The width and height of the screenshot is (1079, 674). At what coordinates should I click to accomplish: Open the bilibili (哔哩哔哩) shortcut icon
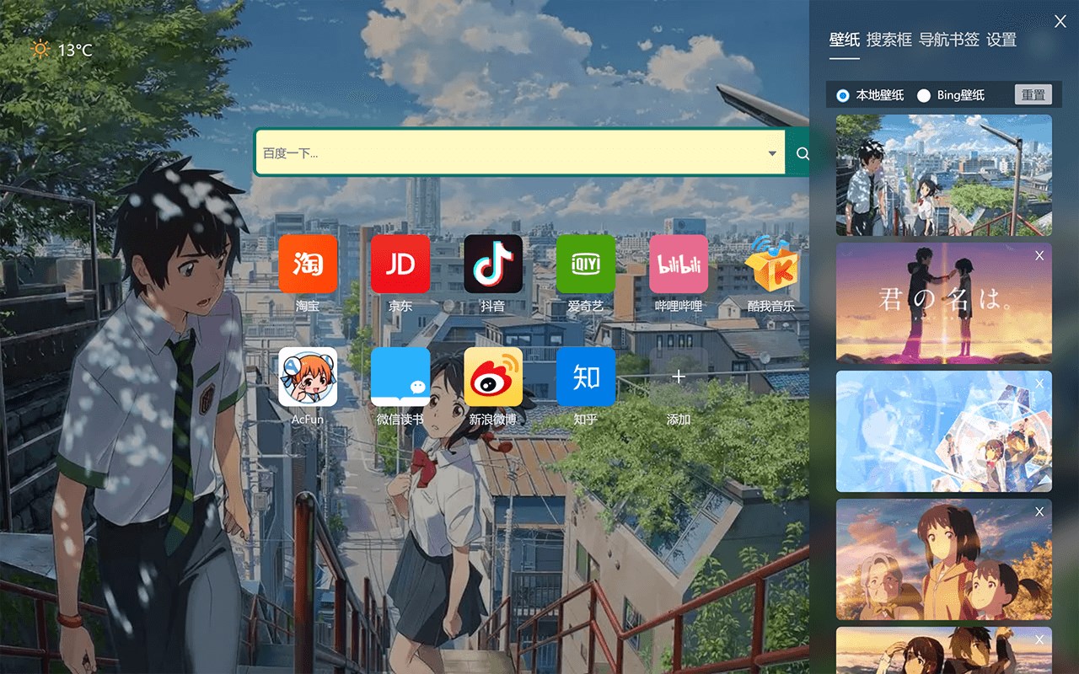(x=679, y=264)
